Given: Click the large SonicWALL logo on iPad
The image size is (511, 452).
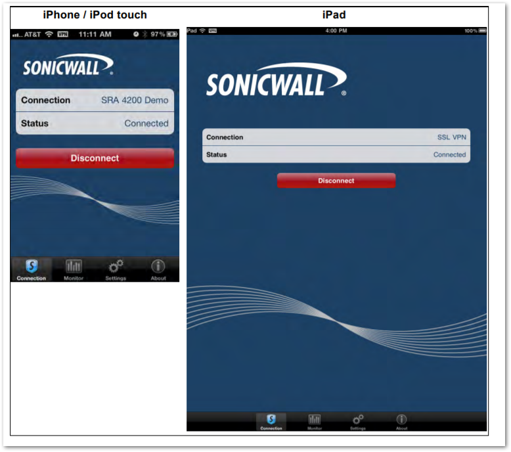Looking at the screenshot, I should [x=276, y=81].
